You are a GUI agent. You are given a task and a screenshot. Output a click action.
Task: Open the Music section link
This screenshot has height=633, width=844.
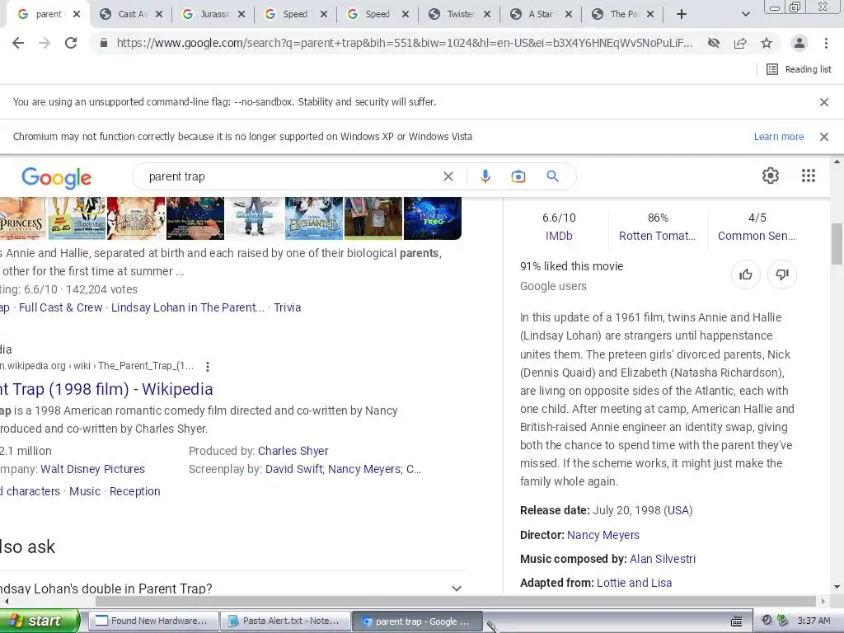85,491
